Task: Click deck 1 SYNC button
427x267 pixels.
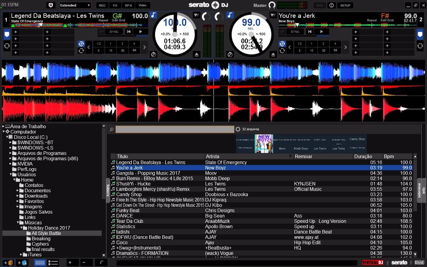Action: click(x=114, y=32)
